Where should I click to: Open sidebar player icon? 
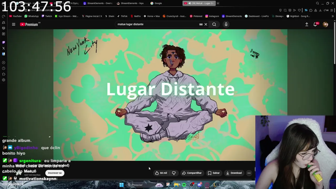[3, 62]
